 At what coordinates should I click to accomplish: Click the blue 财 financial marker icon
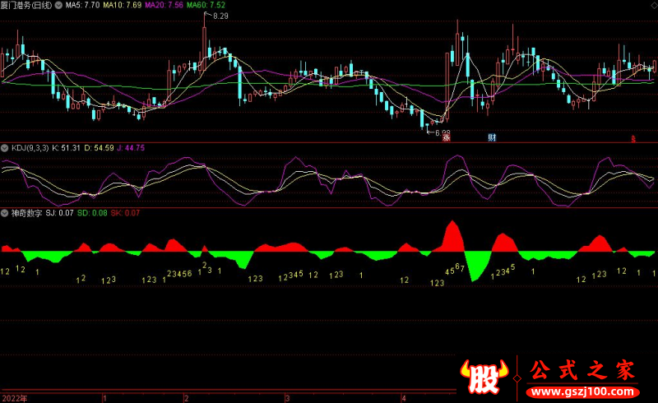click(492, 137)
